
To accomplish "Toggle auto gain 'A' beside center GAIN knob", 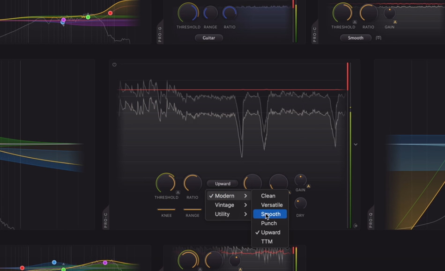I will [x=309, y=186].
